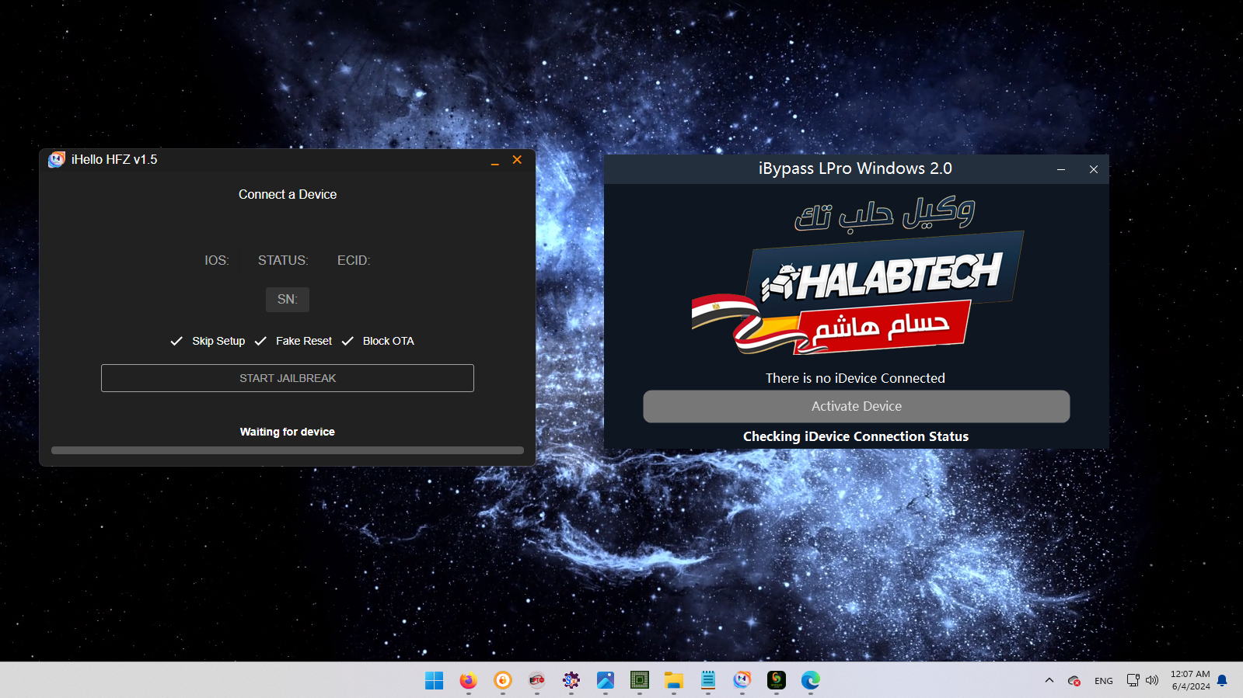Open the network tray icon
This screenshot has width=1243, height=698.
click(1133, 680)
